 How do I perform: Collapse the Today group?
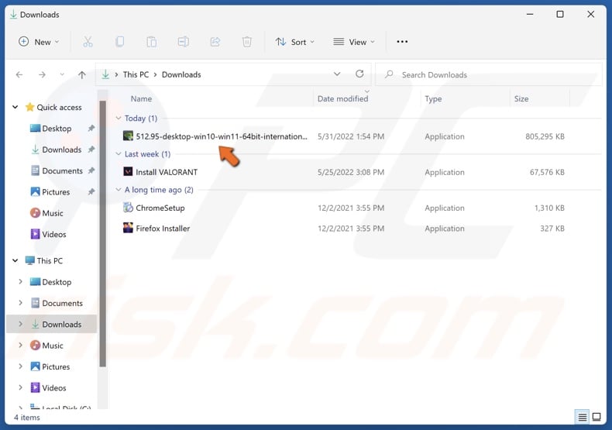[119, 118]
